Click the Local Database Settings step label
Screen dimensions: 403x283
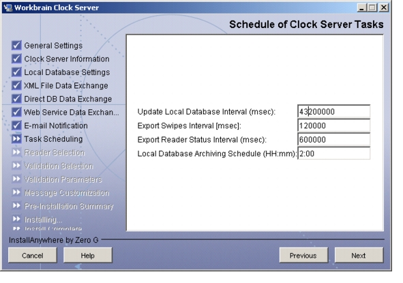click(67, 72)
